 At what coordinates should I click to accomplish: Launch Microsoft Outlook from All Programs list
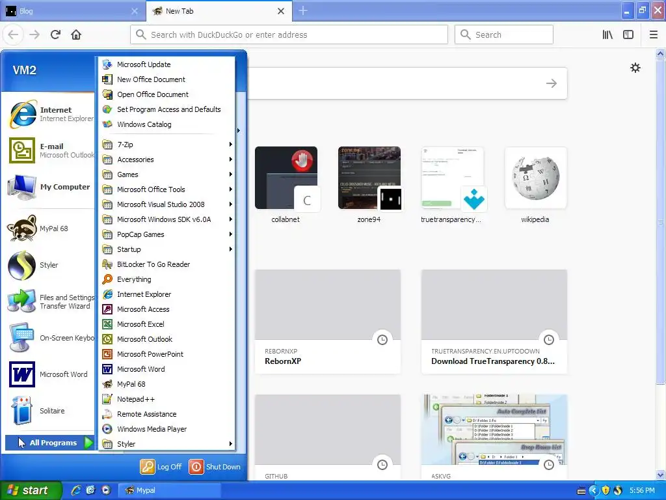point(167,339)
